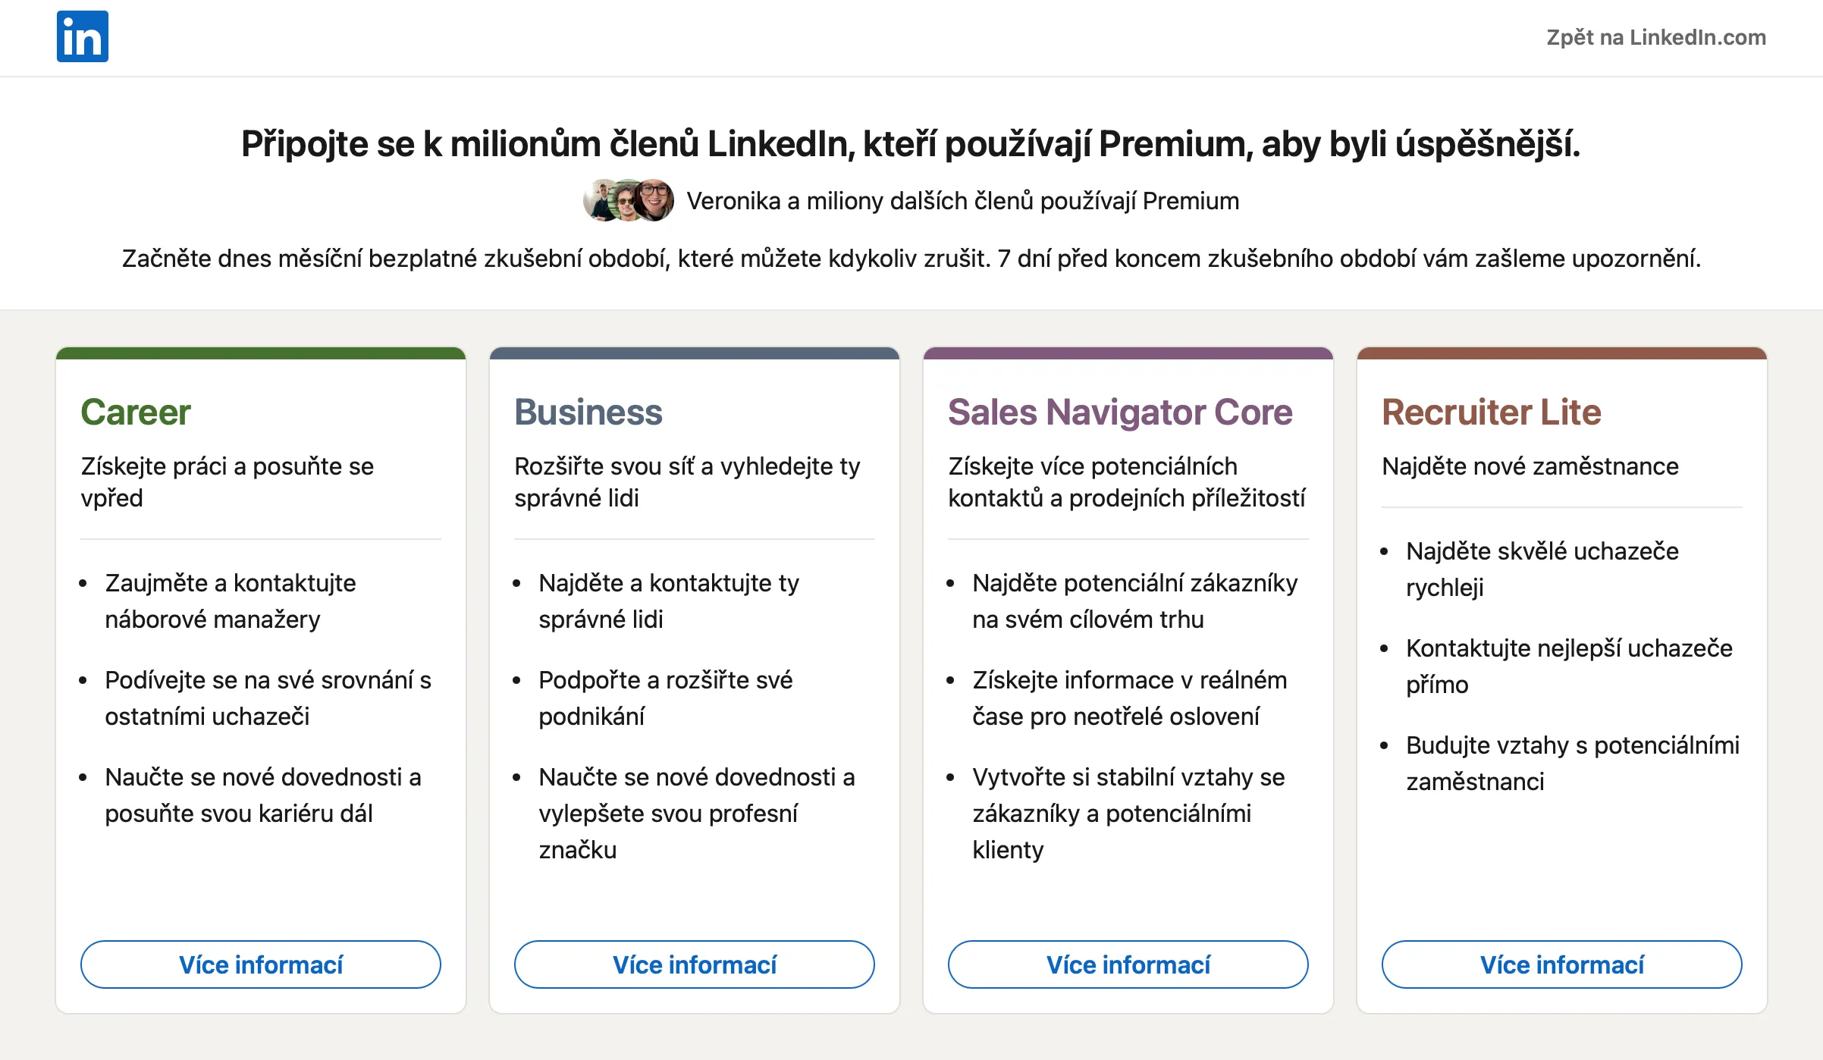The image size is (1823, 1060).
Task: Click 'Podpořte a rozšiřte své podnikání' bullet
Action: (x=666, y=698)
